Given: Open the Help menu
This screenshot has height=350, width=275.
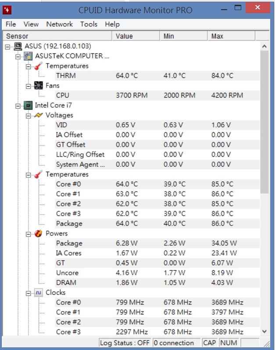Looking at the screenshot, I should click(x=112, y=24).
